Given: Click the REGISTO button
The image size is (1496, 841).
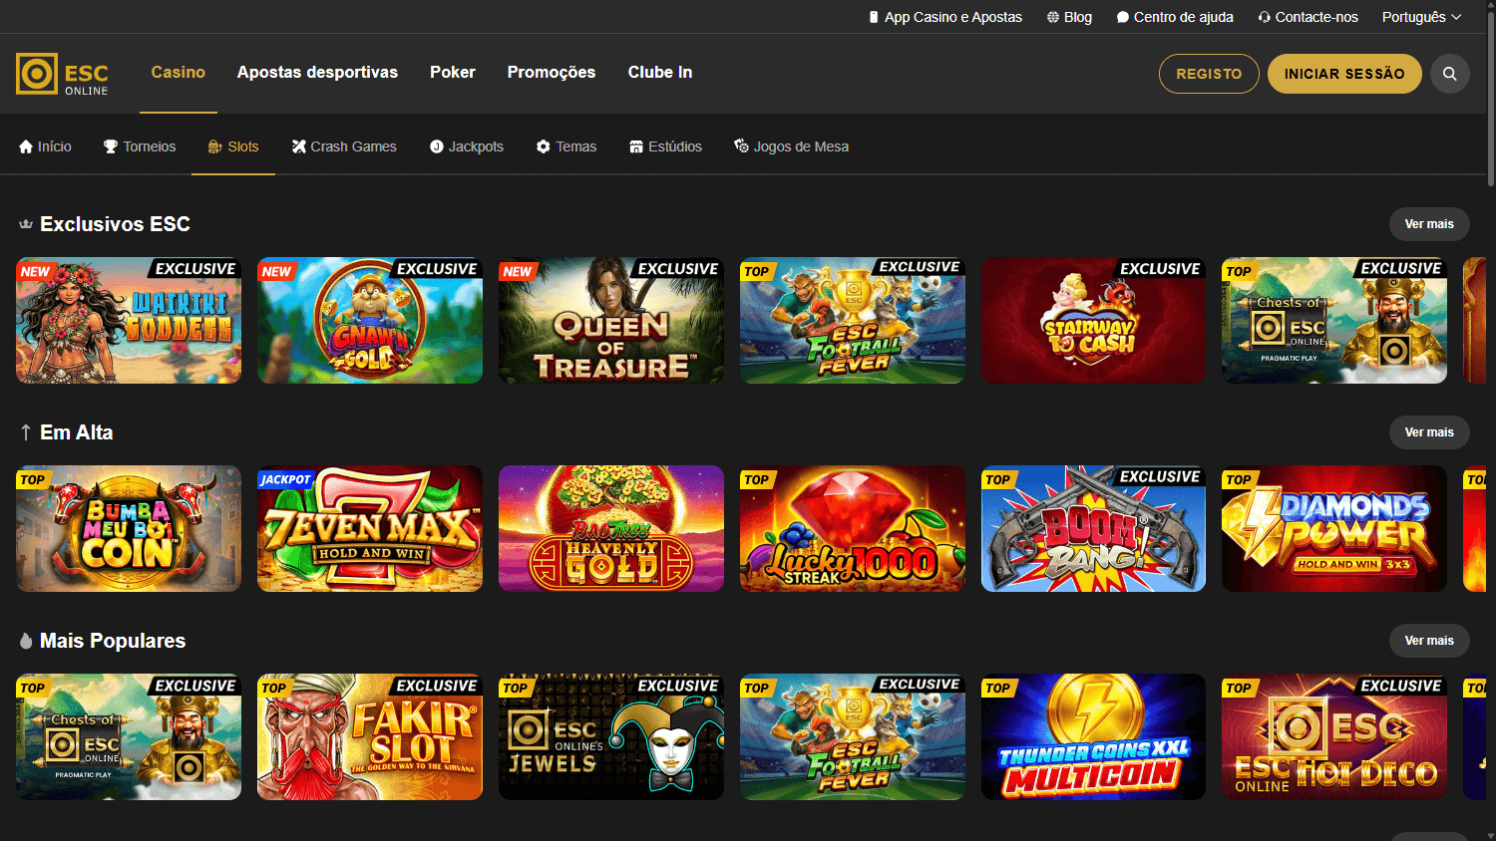Looking at the screenshot, I should pos(1209,74).
